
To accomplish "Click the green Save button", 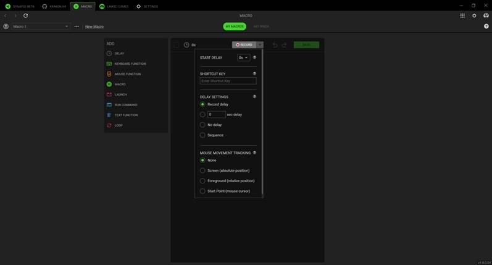I will (x=307, y=44).
